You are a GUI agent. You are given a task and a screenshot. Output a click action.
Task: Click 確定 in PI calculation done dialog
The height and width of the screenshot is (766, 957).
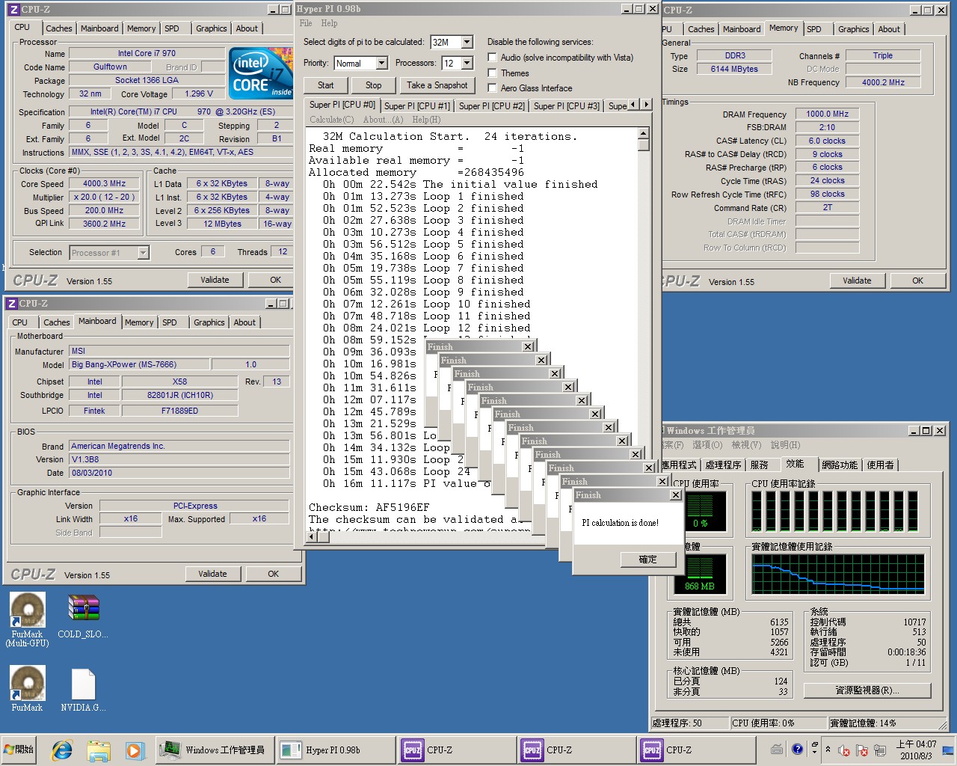click(x=647, y=560)
